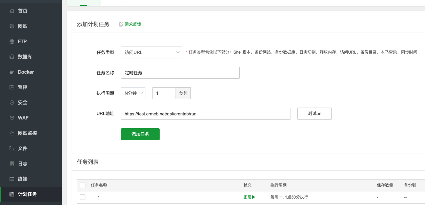Click the 测试url button

314,114
